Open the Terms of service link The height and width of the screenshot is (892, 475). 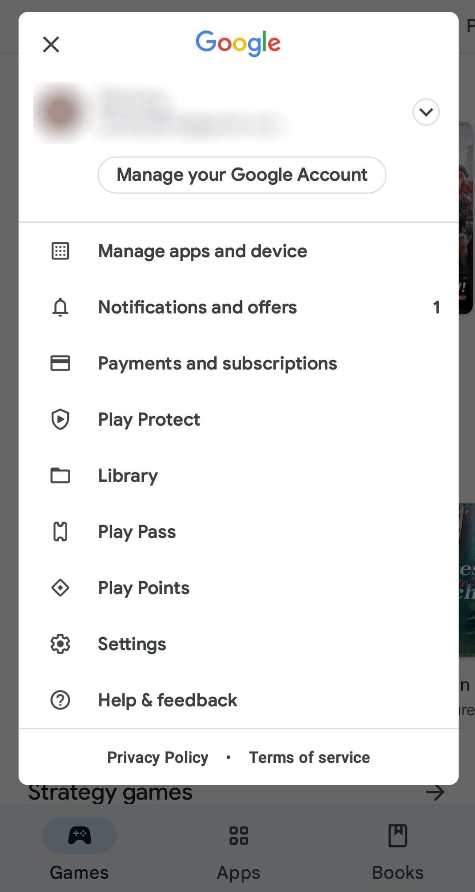(309, 757)
